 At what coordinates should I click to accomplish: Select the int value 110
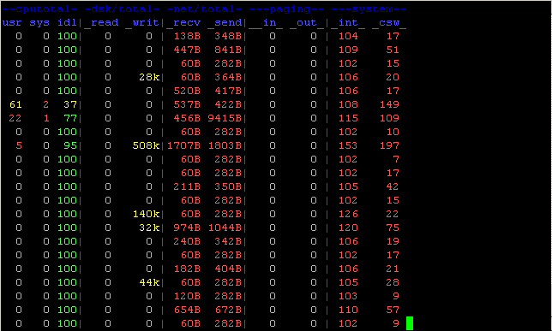pyautogui.click(x=348, y=310)
